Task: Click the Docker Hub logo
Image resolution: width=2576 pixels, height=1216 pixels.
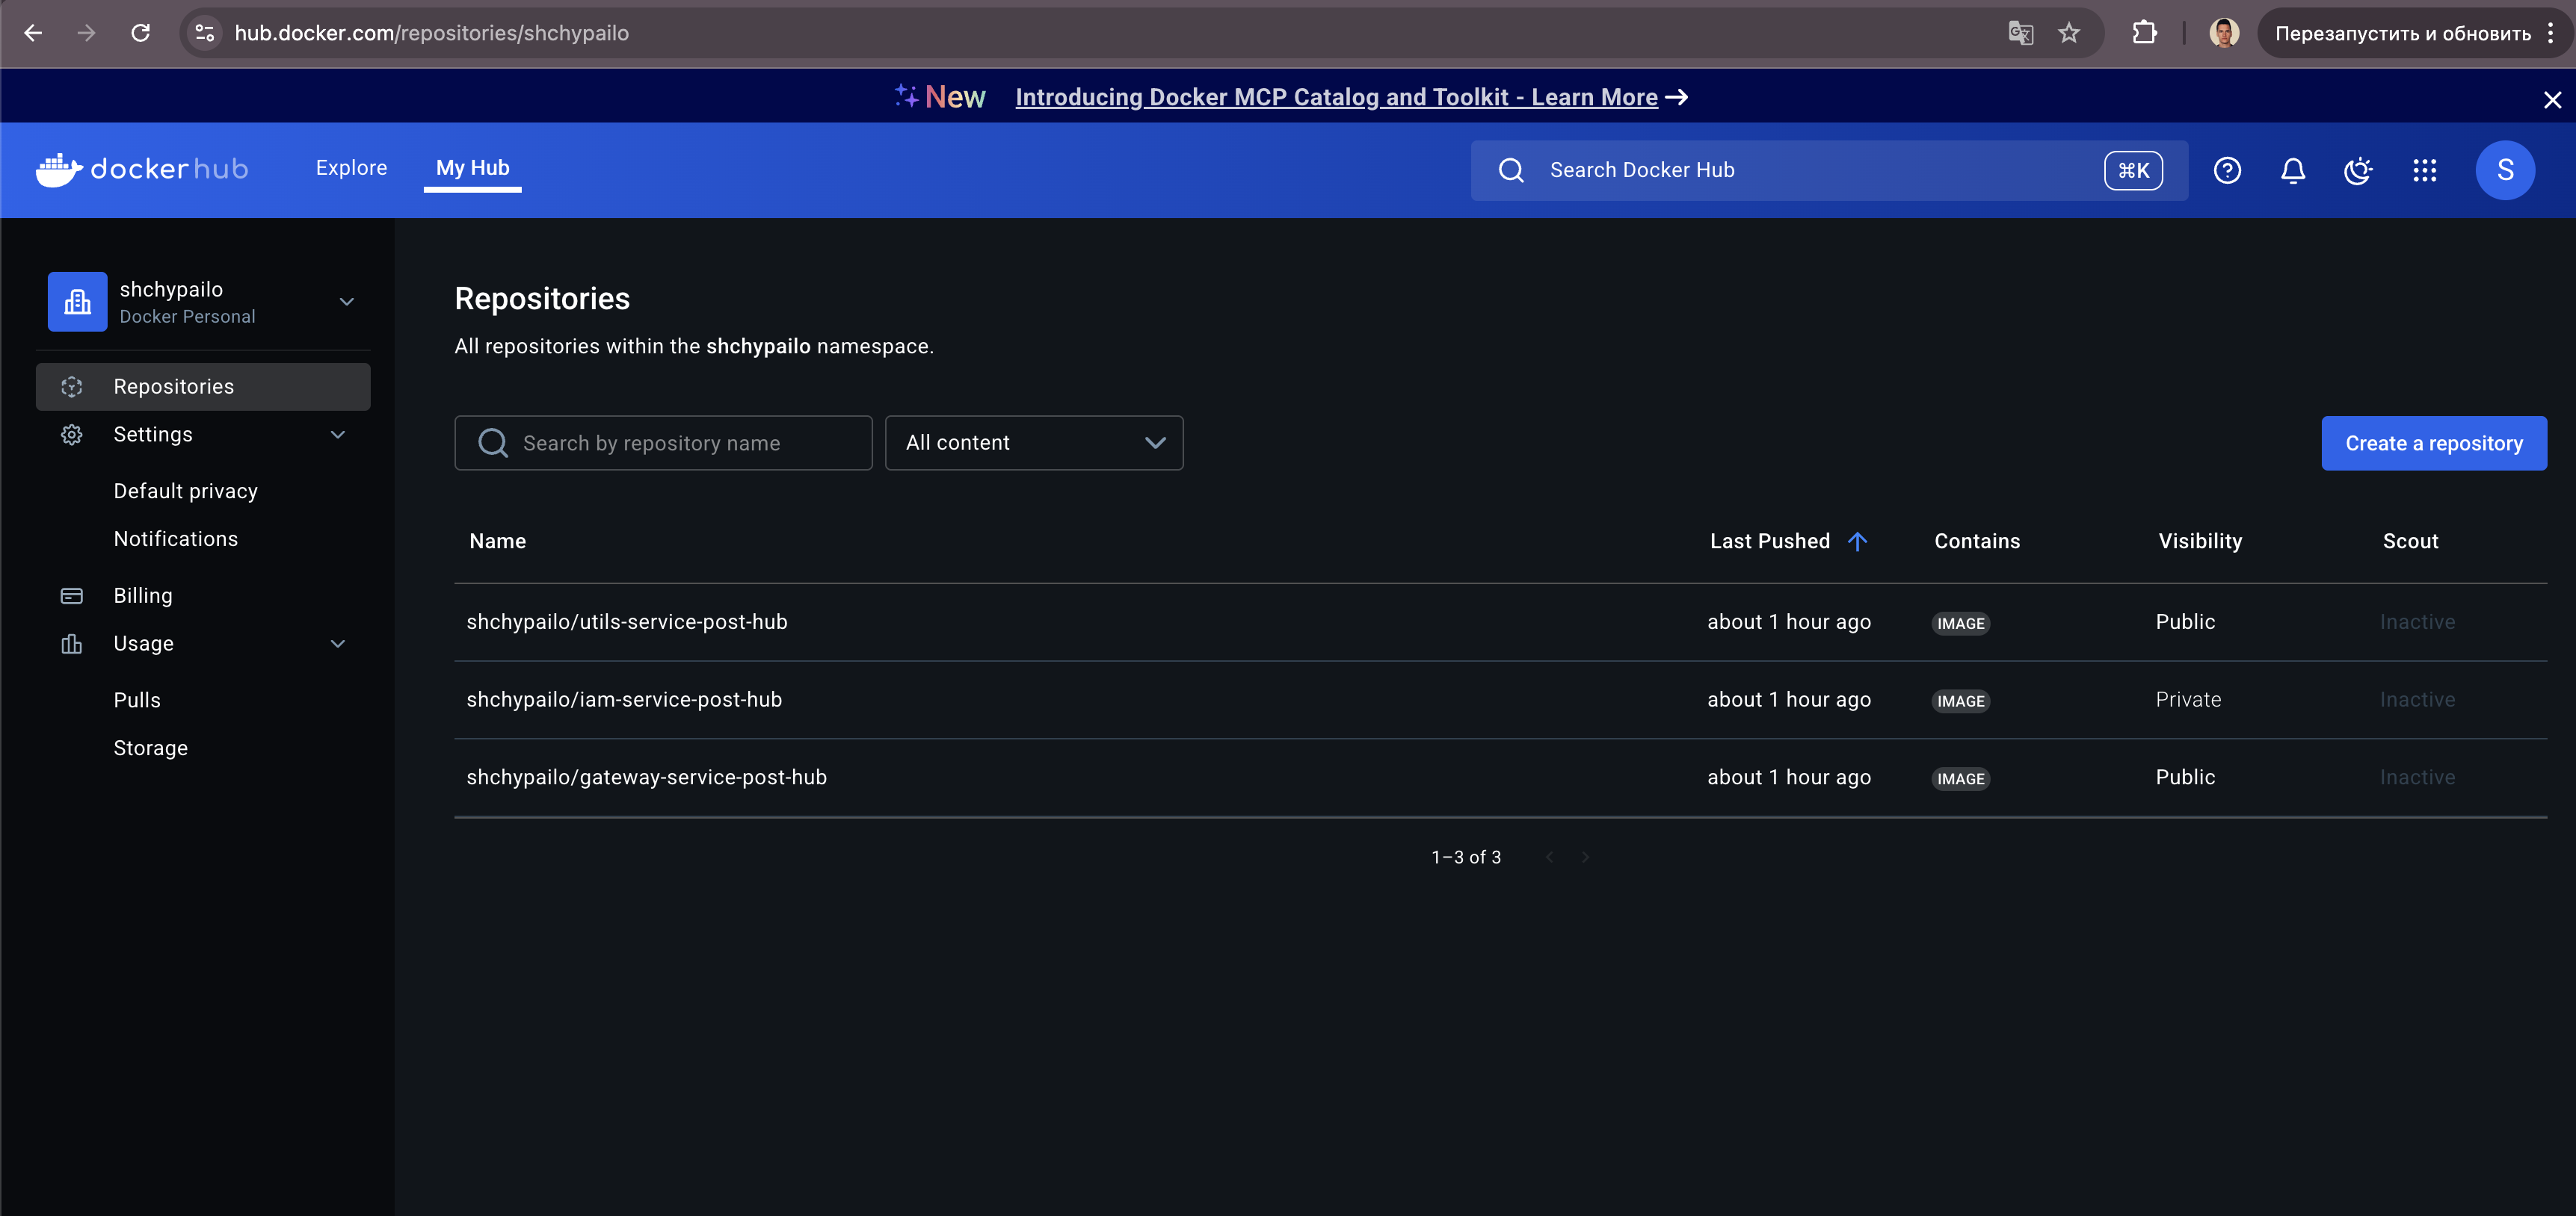Action: coord(142,169)
